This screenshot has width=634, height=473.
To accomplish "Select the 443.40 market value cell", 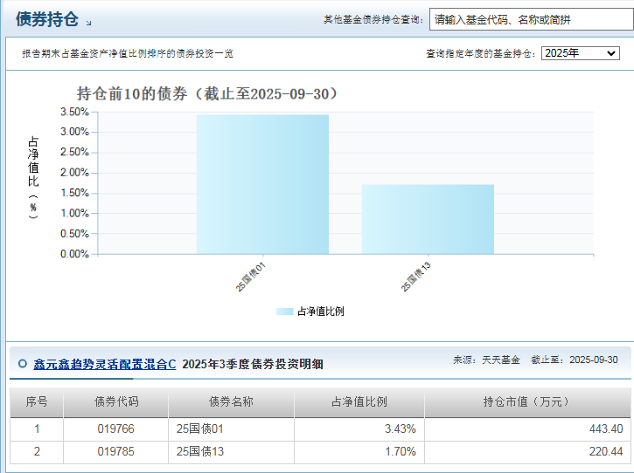I will coord(527,429).
